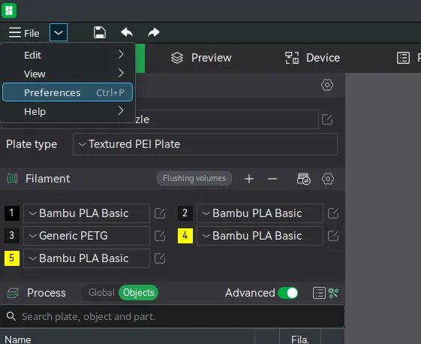Open the Edit submenu
This screenshot has width=421, height=344.
pos(67,55)
